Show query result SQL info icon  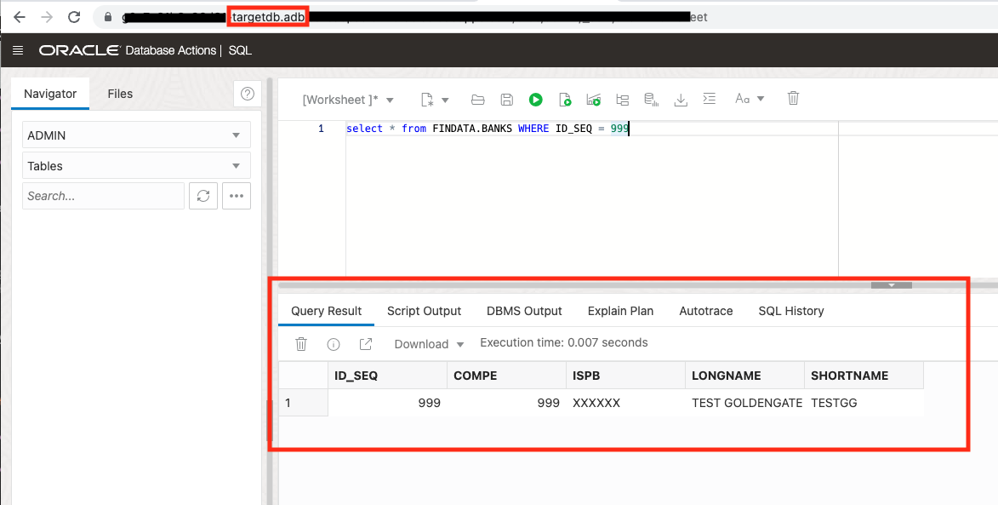coord(334,344)
